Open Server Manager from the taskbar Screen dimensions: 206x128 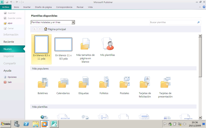[17, 124]
